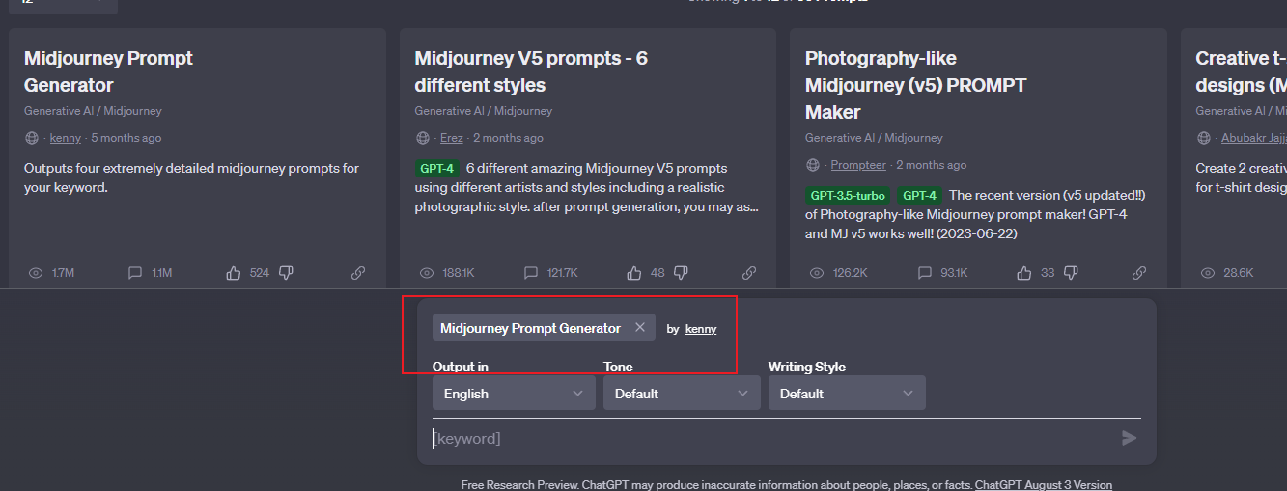
Task: Copy link of Photography-like PROMPT Maker card
Action: point(1139,273)
